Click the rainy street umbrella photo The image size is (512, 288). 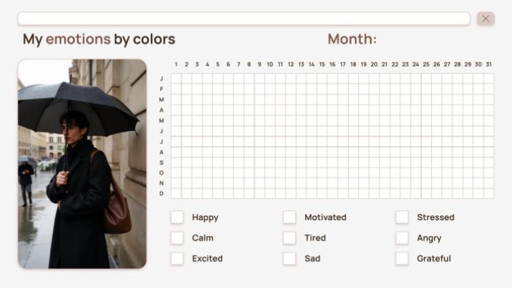[x=82, y=163]
